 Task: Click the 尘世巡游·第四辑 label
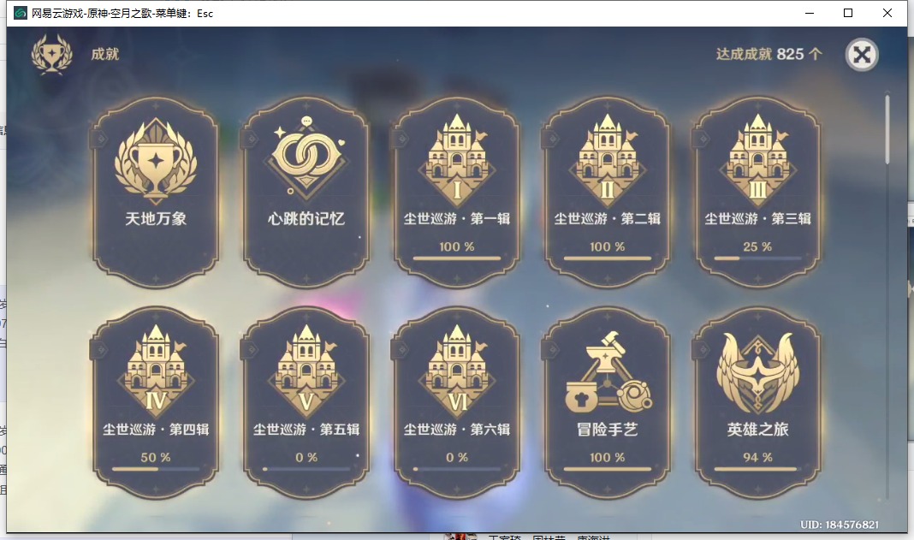click(156, 430)
